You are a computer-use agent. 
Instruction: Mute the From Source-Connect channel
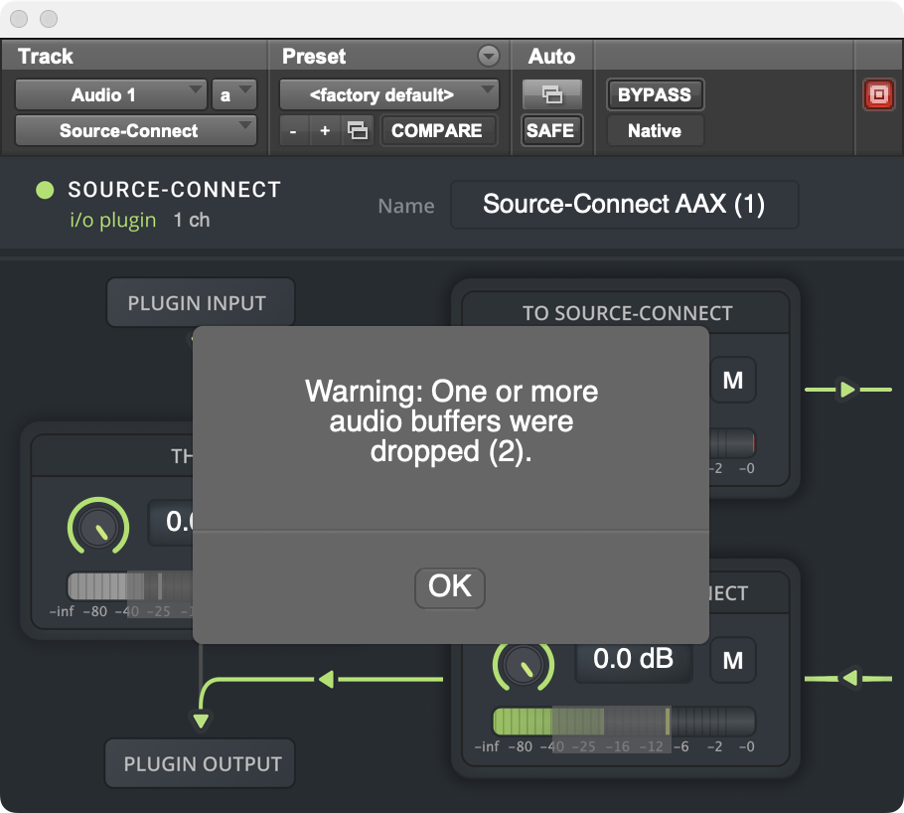click(733, 661)
